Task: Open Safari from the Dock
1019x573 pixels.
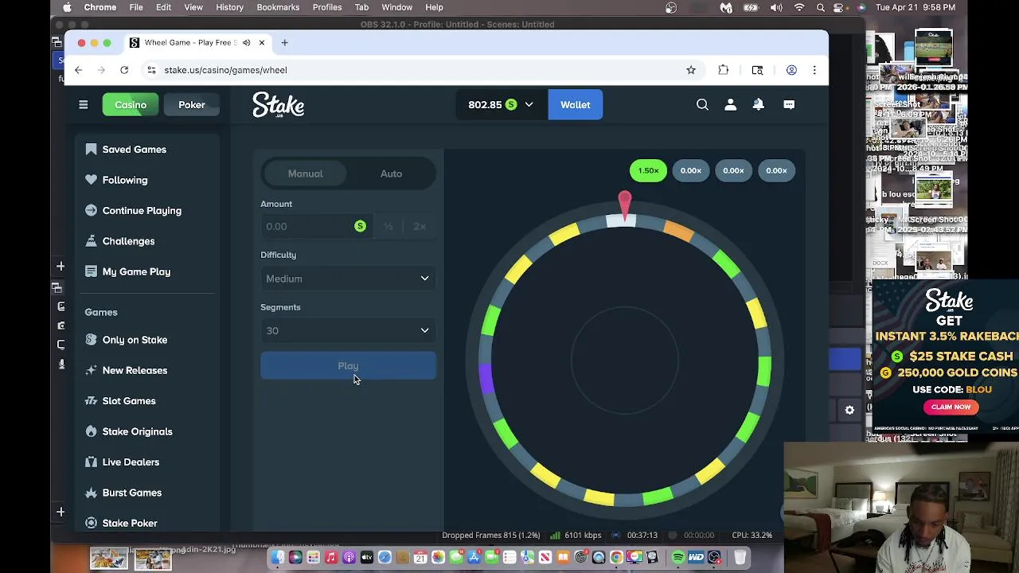Action: [385, 557]
